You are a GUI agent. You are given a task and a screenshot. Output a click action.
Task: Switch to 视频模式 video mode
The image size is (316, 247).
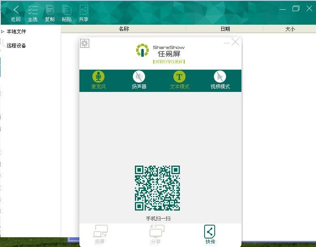click(x=220, y=77)
